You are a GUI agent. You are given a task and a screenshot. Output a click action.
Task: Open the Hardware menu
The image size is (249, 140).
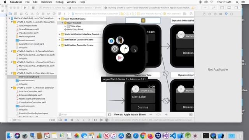click(x=46, y=2)
